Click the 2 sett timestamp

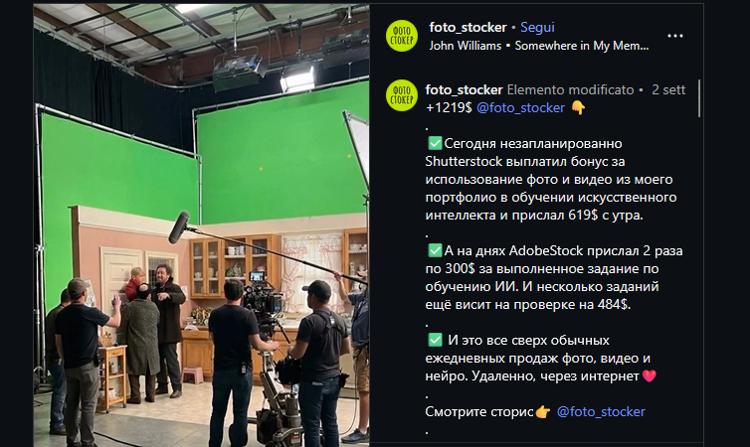(x=668, y=89)
